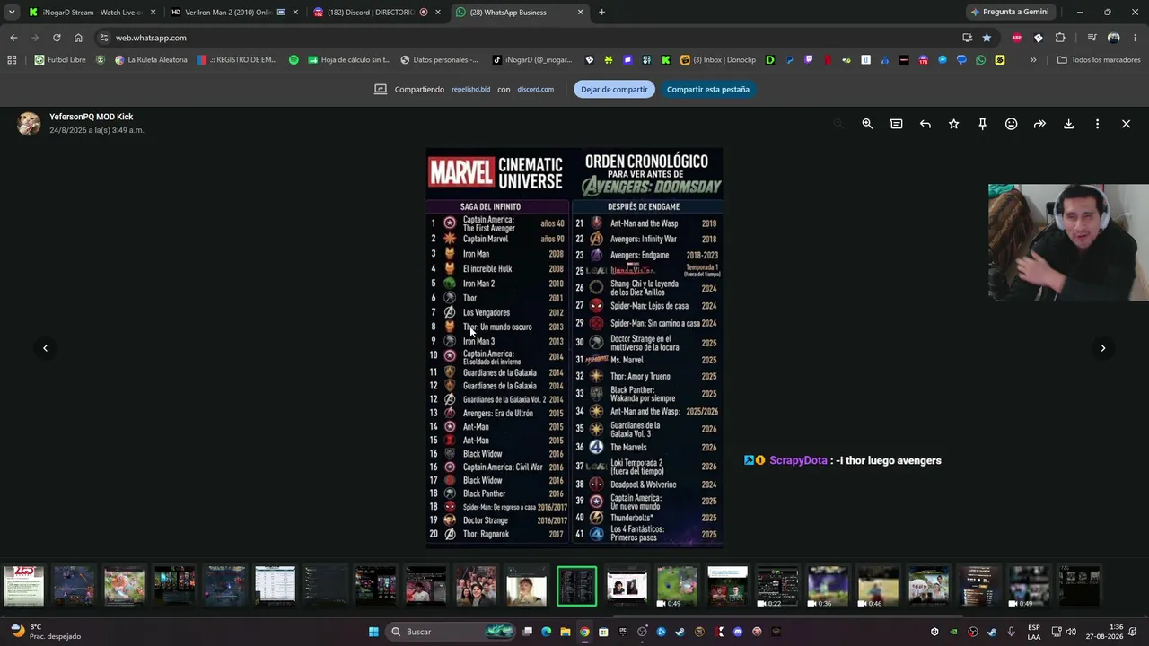Image resolution: width=1149 pixels, height=646 pixels.
Task: Pin the image with the pin icon
Action: (x=982, y=124)
